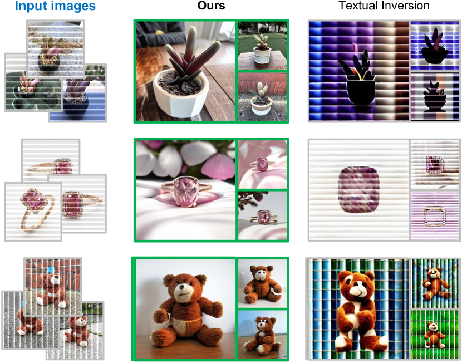The image size is (462, 363).
Task: Select Ours teddy bear on white background thumbnail
Action: (263, 283)
